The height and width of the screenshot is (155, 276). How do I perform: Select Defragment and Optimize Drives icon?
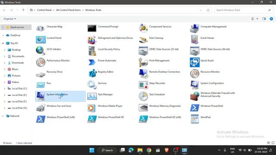[x=92, y=40]
